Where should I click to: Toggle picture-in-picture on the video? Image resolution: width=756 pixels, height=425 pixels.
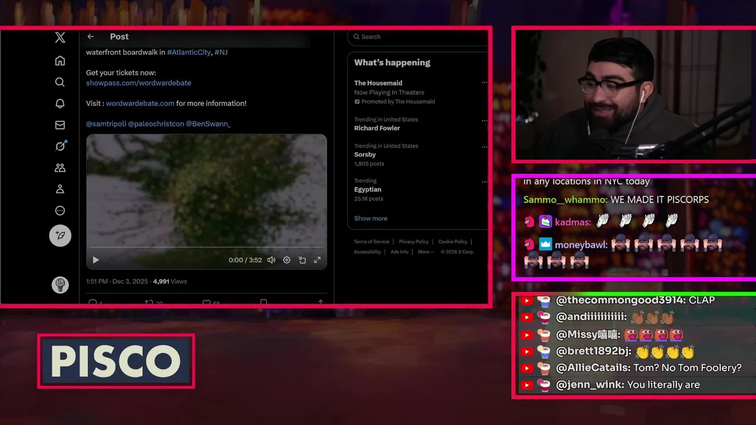(302, 260)
